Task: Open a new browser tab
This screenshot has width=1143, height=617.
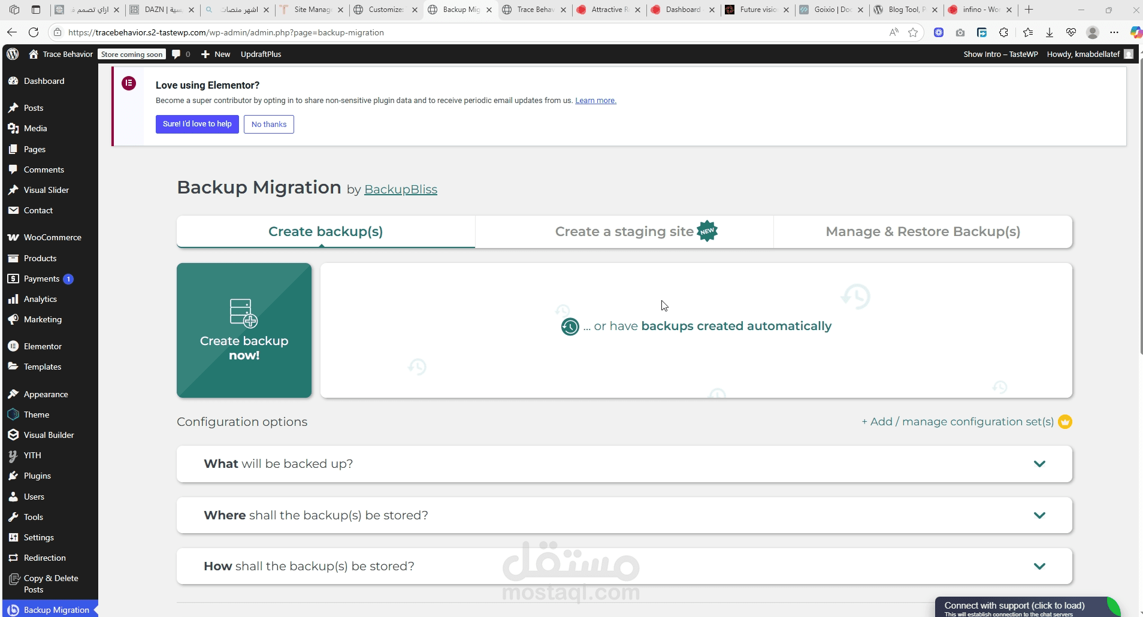Action: pos(1029,10)
